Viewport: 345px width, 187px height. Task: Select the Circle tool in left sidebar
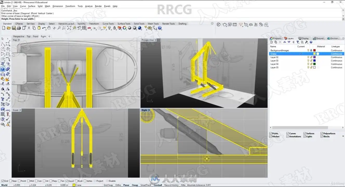point(3,49)
